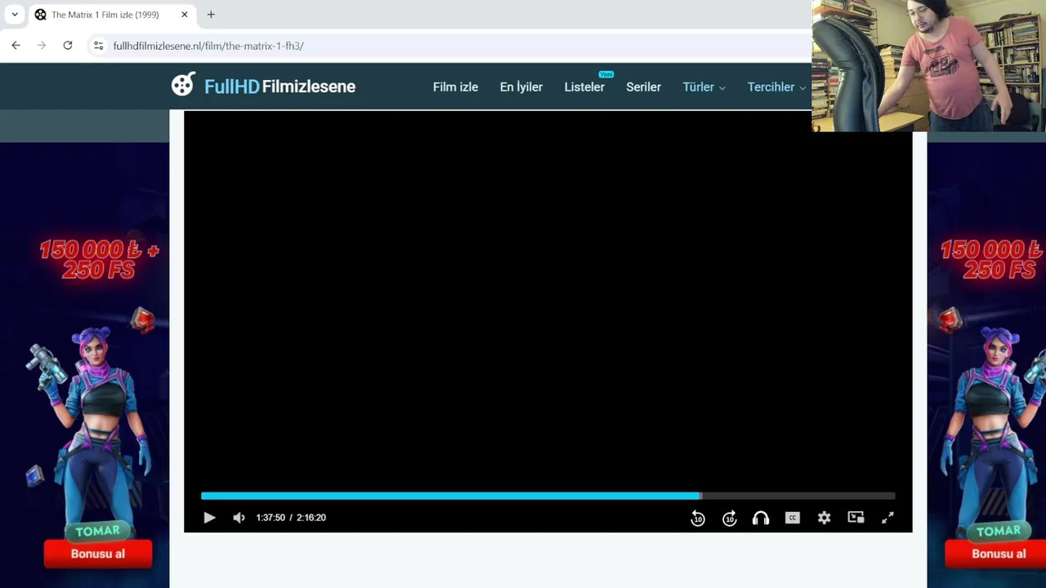Open the En İyiler menu item
Screen dimensions: 1046x588
(x=521, y=87)
